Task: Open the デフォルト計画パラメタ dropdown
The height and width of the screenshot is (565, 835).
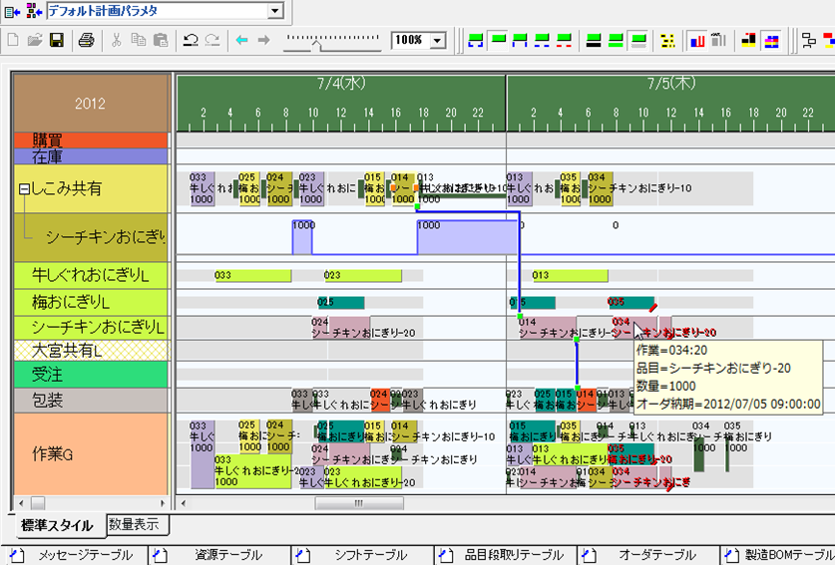Action: tap(274, 11)
